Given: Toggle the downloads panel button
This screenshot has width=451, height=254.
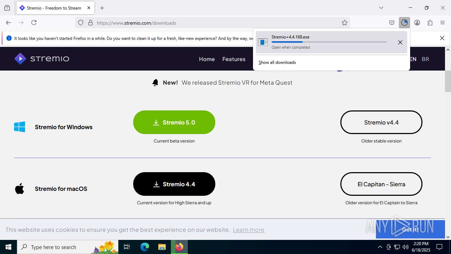Looking at the screenshot, I should pyautogui.click(x=404, y=23).
